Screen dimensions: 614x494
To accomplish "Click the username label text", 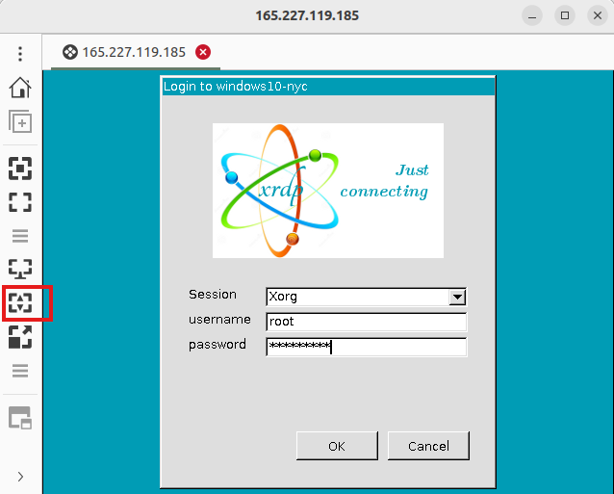I will (219, 320).
